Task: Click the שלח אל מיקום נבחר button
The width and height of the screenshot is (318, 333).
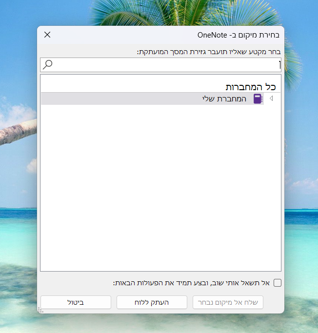Action: (228, 302)
